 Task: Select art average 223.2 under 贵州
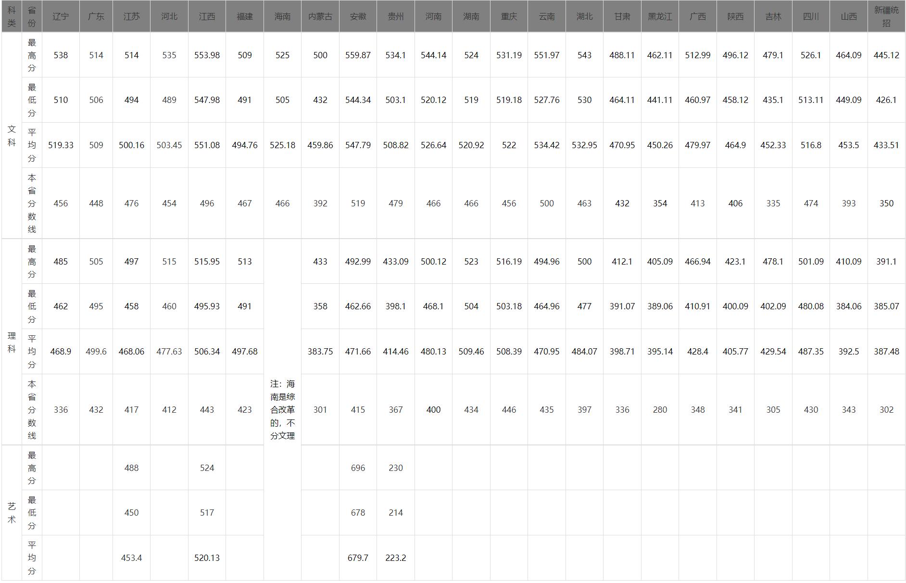pyautogui.click(x=396, y=558)
